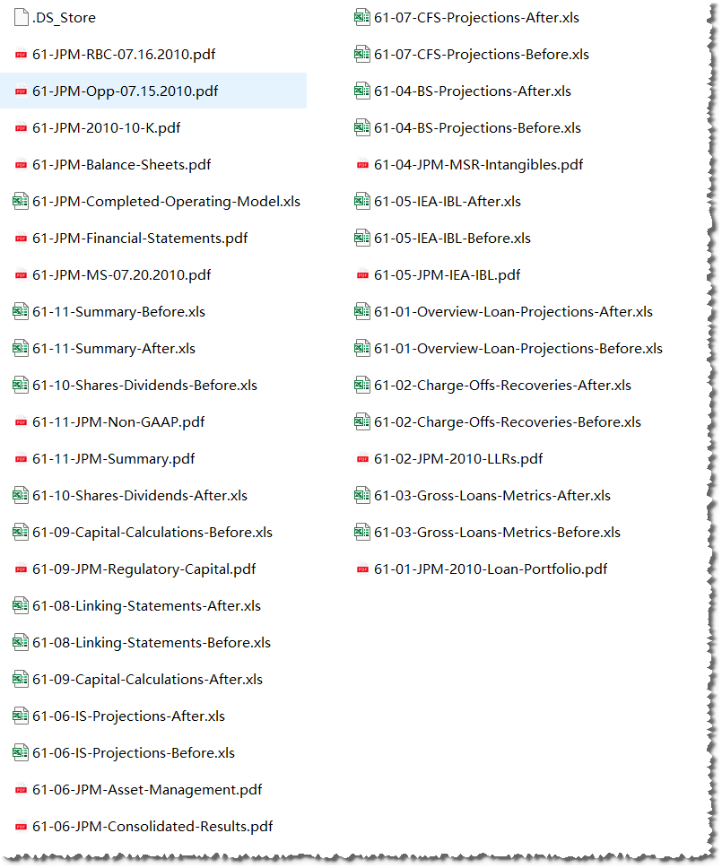722x868 pixels.
Task: Click the PDF icon for 61-JPM-RBC-07.16.2010.pdf
Action: (21, 54)
